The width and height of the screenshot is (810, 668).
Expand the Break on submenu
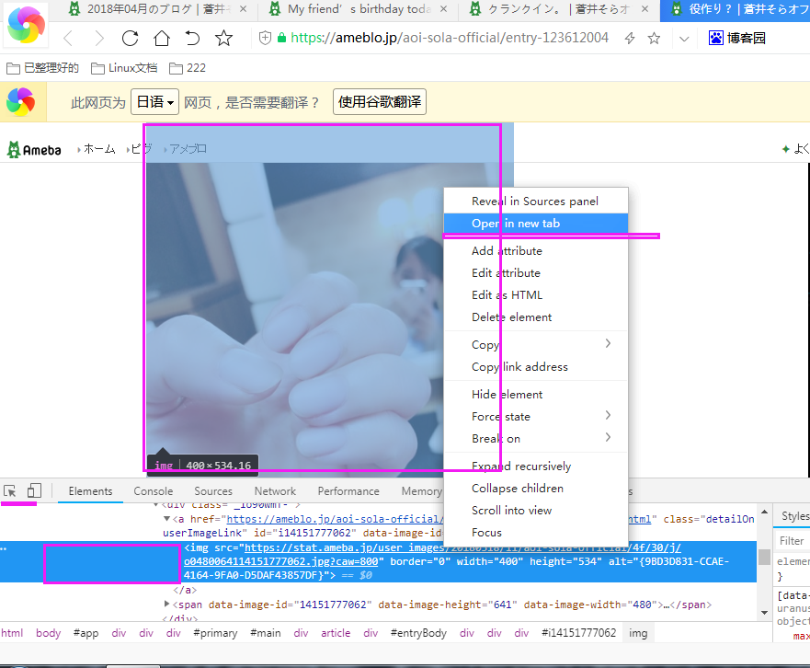(535, 439)
